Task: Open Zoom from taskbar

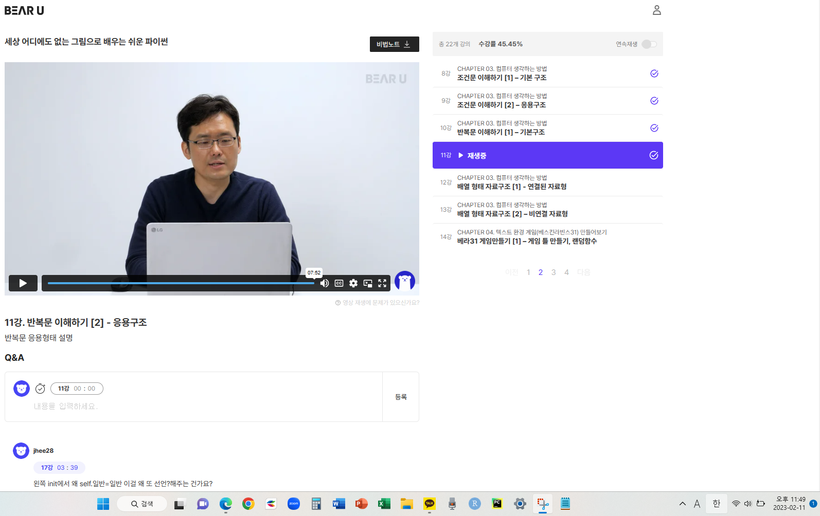Action: click(294, 504)
